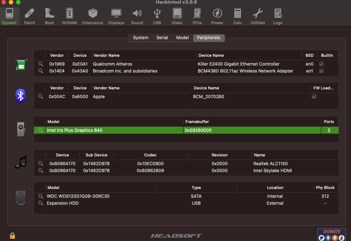Click magnifier icon for Expansion HDD row
The height and width of the screenshot is (241, 351).
click(x=41, y=203)
